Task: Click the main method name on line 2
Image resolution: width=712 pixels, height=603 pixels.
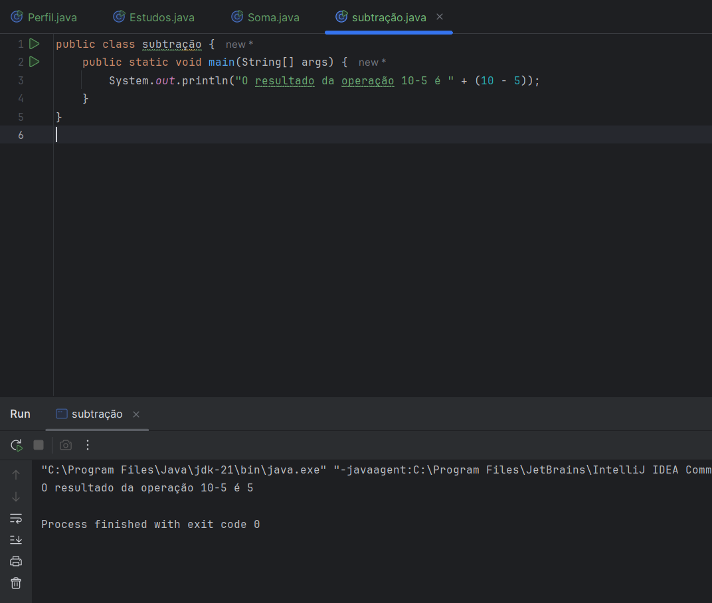Action: 222,62
